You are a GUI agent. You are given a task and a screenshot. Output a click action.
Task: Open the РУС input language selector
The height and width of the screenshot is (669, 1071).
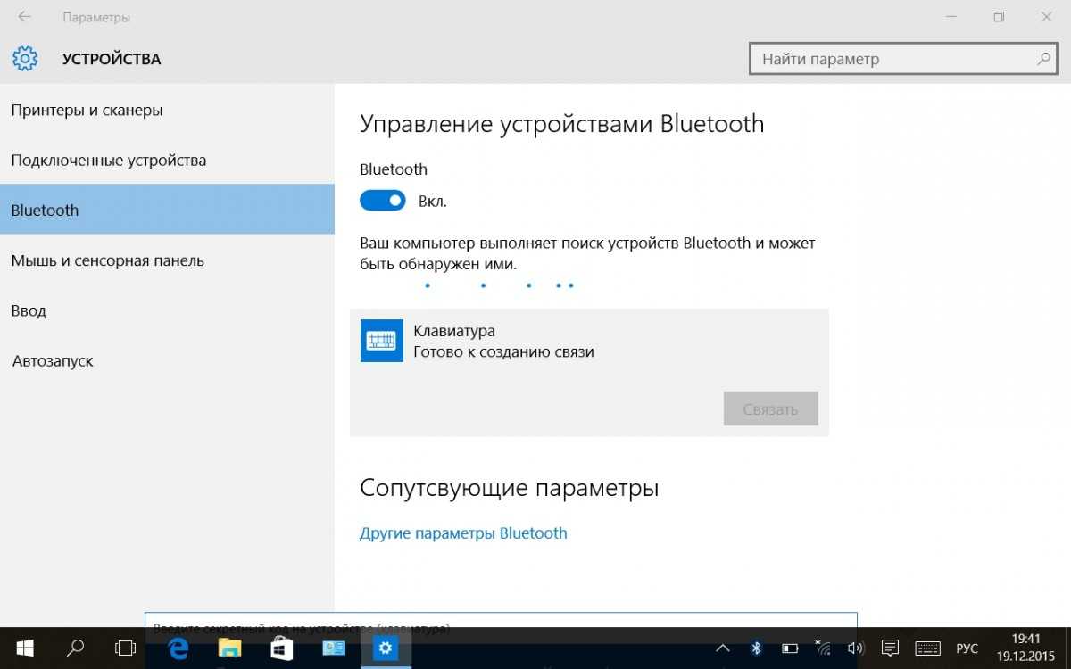coord(967,648)
